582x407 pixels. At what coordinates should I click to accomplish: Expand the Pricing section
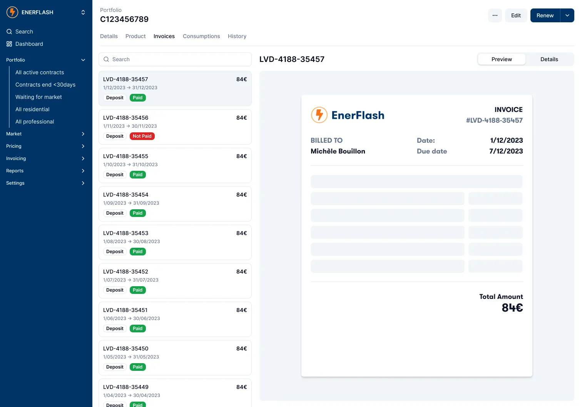coord(83,146)
